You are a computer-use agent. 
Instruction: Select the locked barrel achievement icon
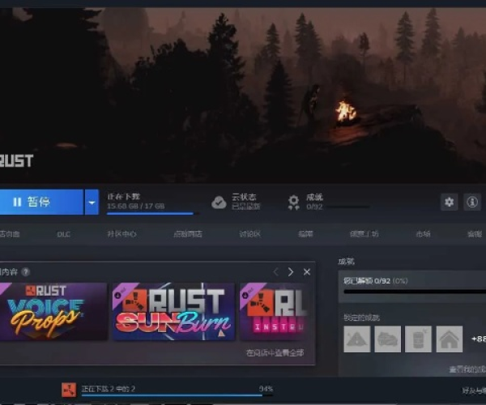pyautogui.click(x=418, y=339)
